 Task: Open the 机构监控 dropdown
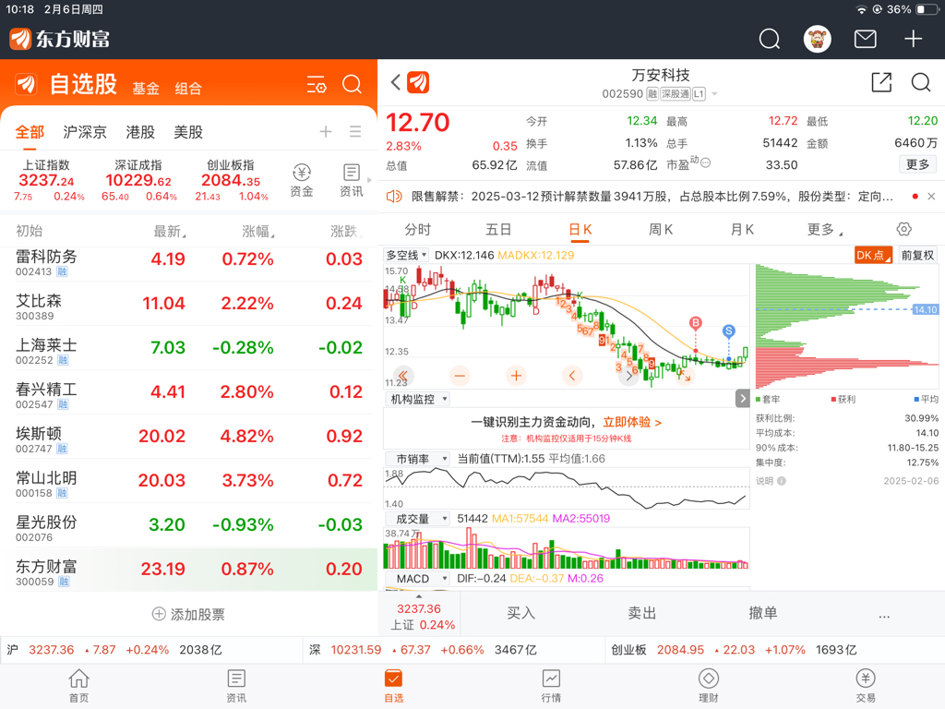(418, 399)
